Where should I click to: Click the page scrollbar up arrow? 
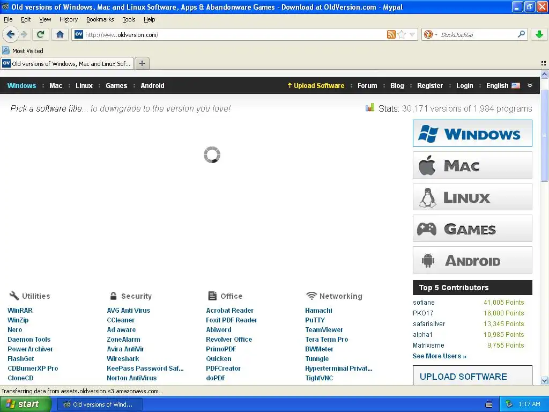(x=545, y=74)
